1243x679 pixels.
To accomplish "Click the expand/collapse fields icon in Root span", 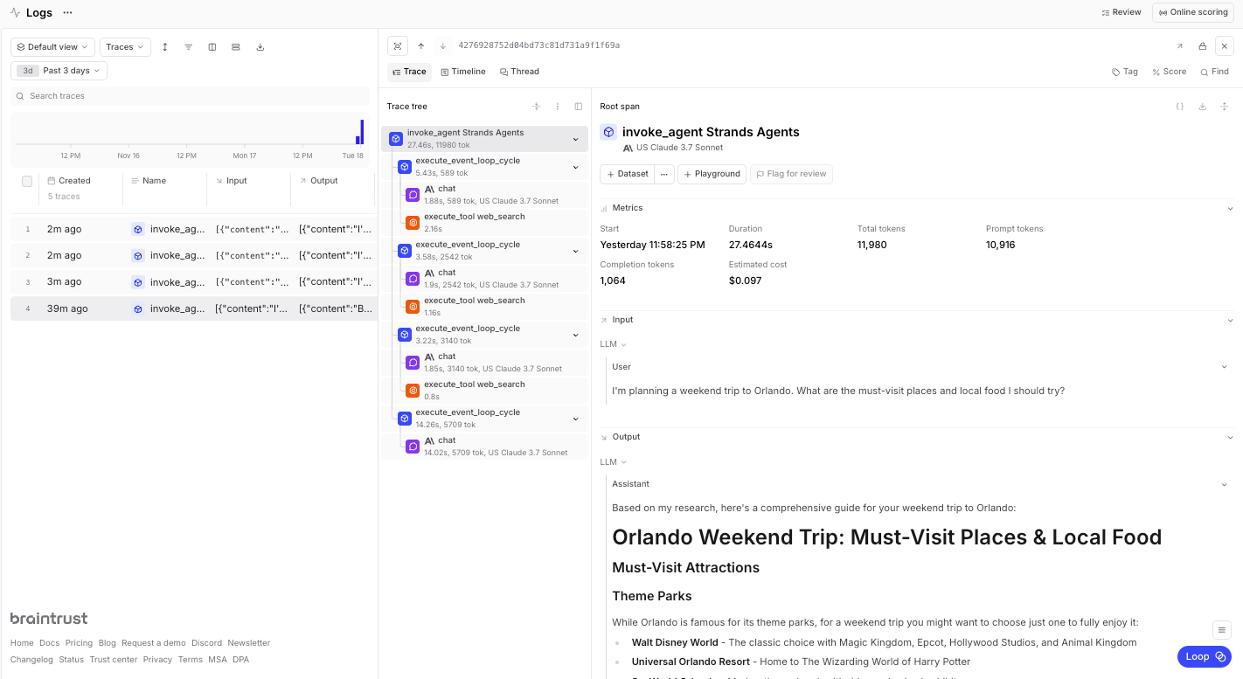I will pos(1225,107).
